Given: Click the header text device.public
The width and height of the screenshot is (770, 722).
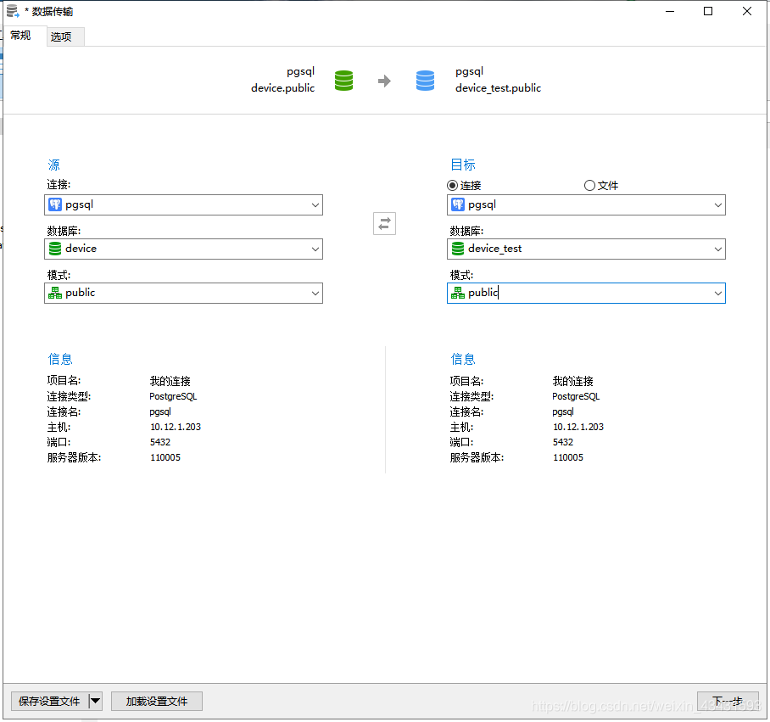Looking at the screenshot, I should coord(283,88).
